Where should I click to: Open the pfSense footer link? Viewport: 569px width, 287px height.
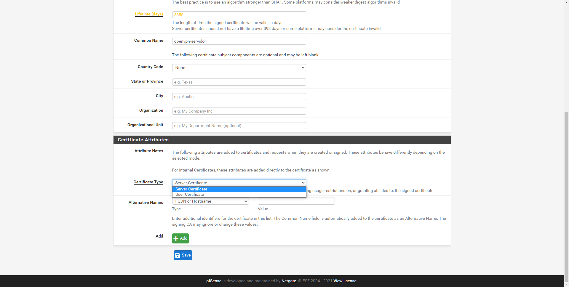[x=214, y=281]
